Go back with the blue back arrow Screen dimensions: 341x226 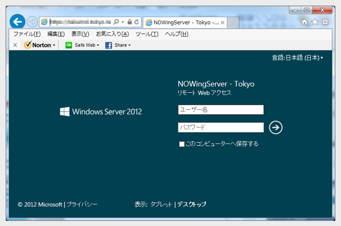click(18, 22)
